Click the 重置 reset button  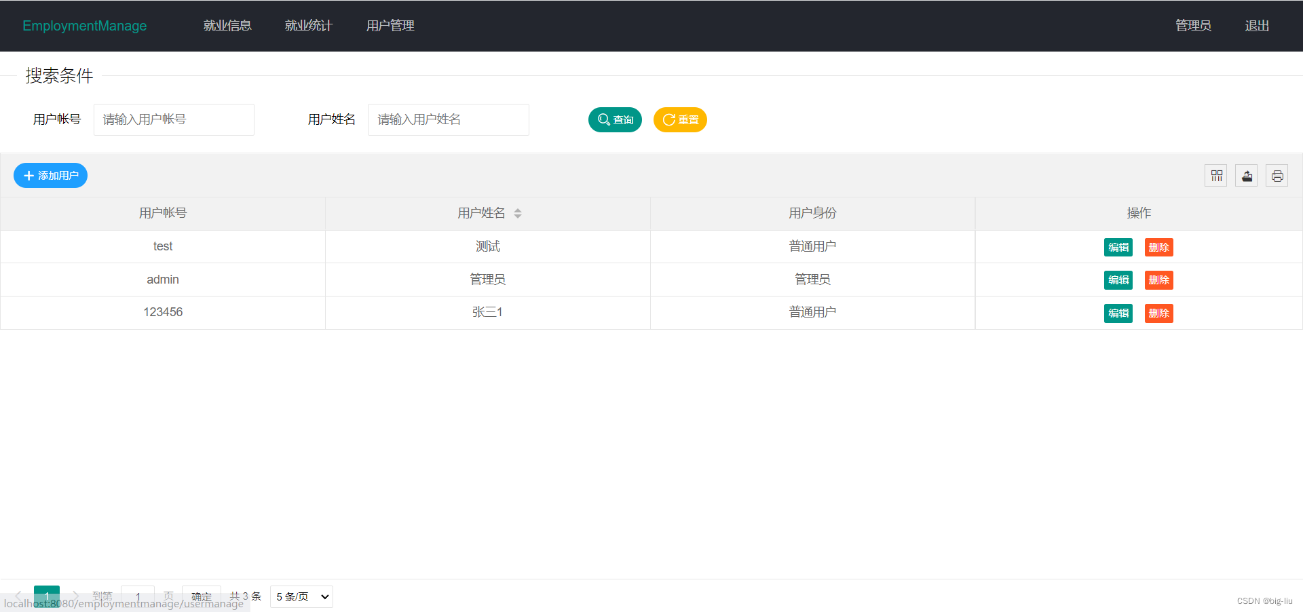tap(680, 120)
